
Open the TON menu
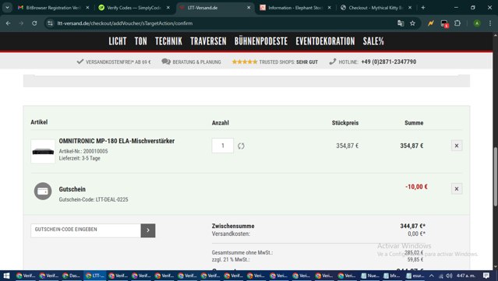[x=141, y=41]
